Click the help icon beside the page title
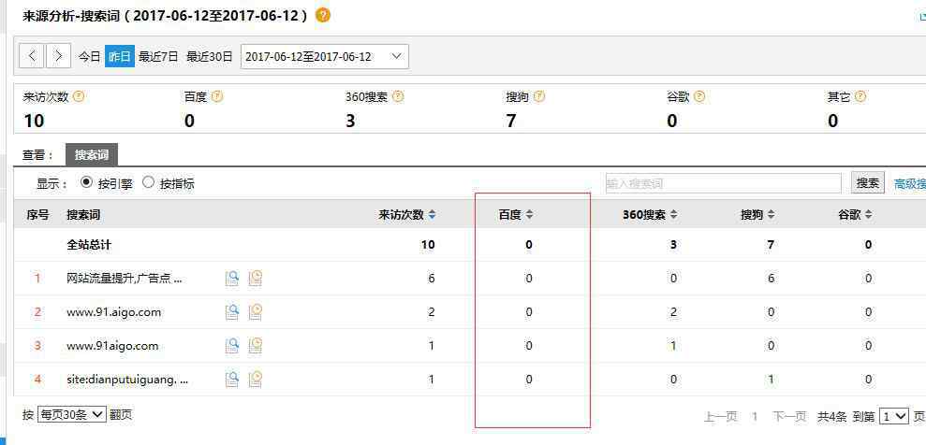The height and width of the screenshot is (445, 926). (322, 16)
